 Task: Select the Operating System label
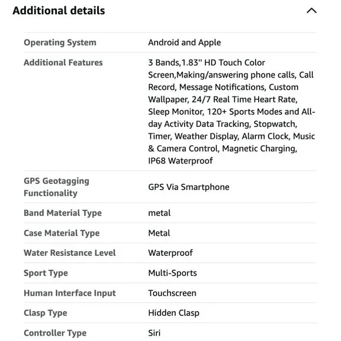pos(60,42)
